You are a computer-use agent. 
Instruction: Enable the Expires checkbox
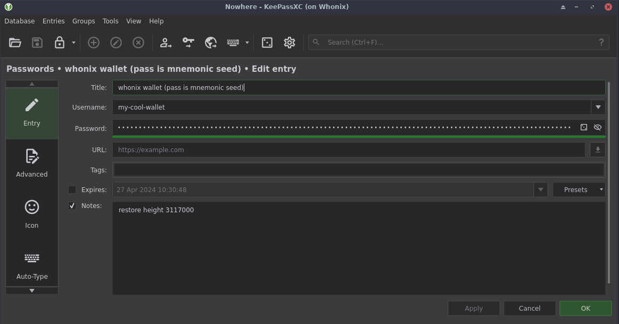pyautogui.click(x=72, y=189)
